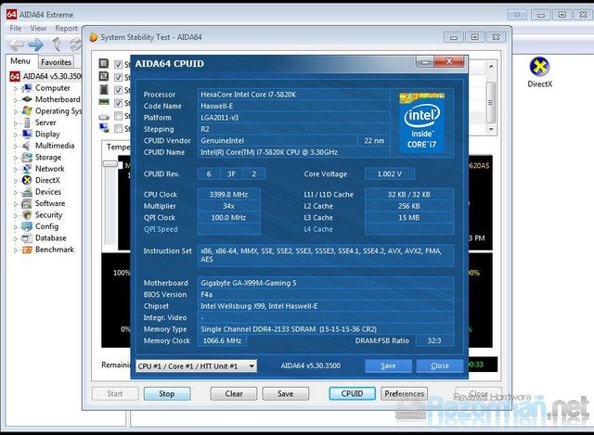Expand the Computer tree node
The image size is (594, 435).
[16, 89]
